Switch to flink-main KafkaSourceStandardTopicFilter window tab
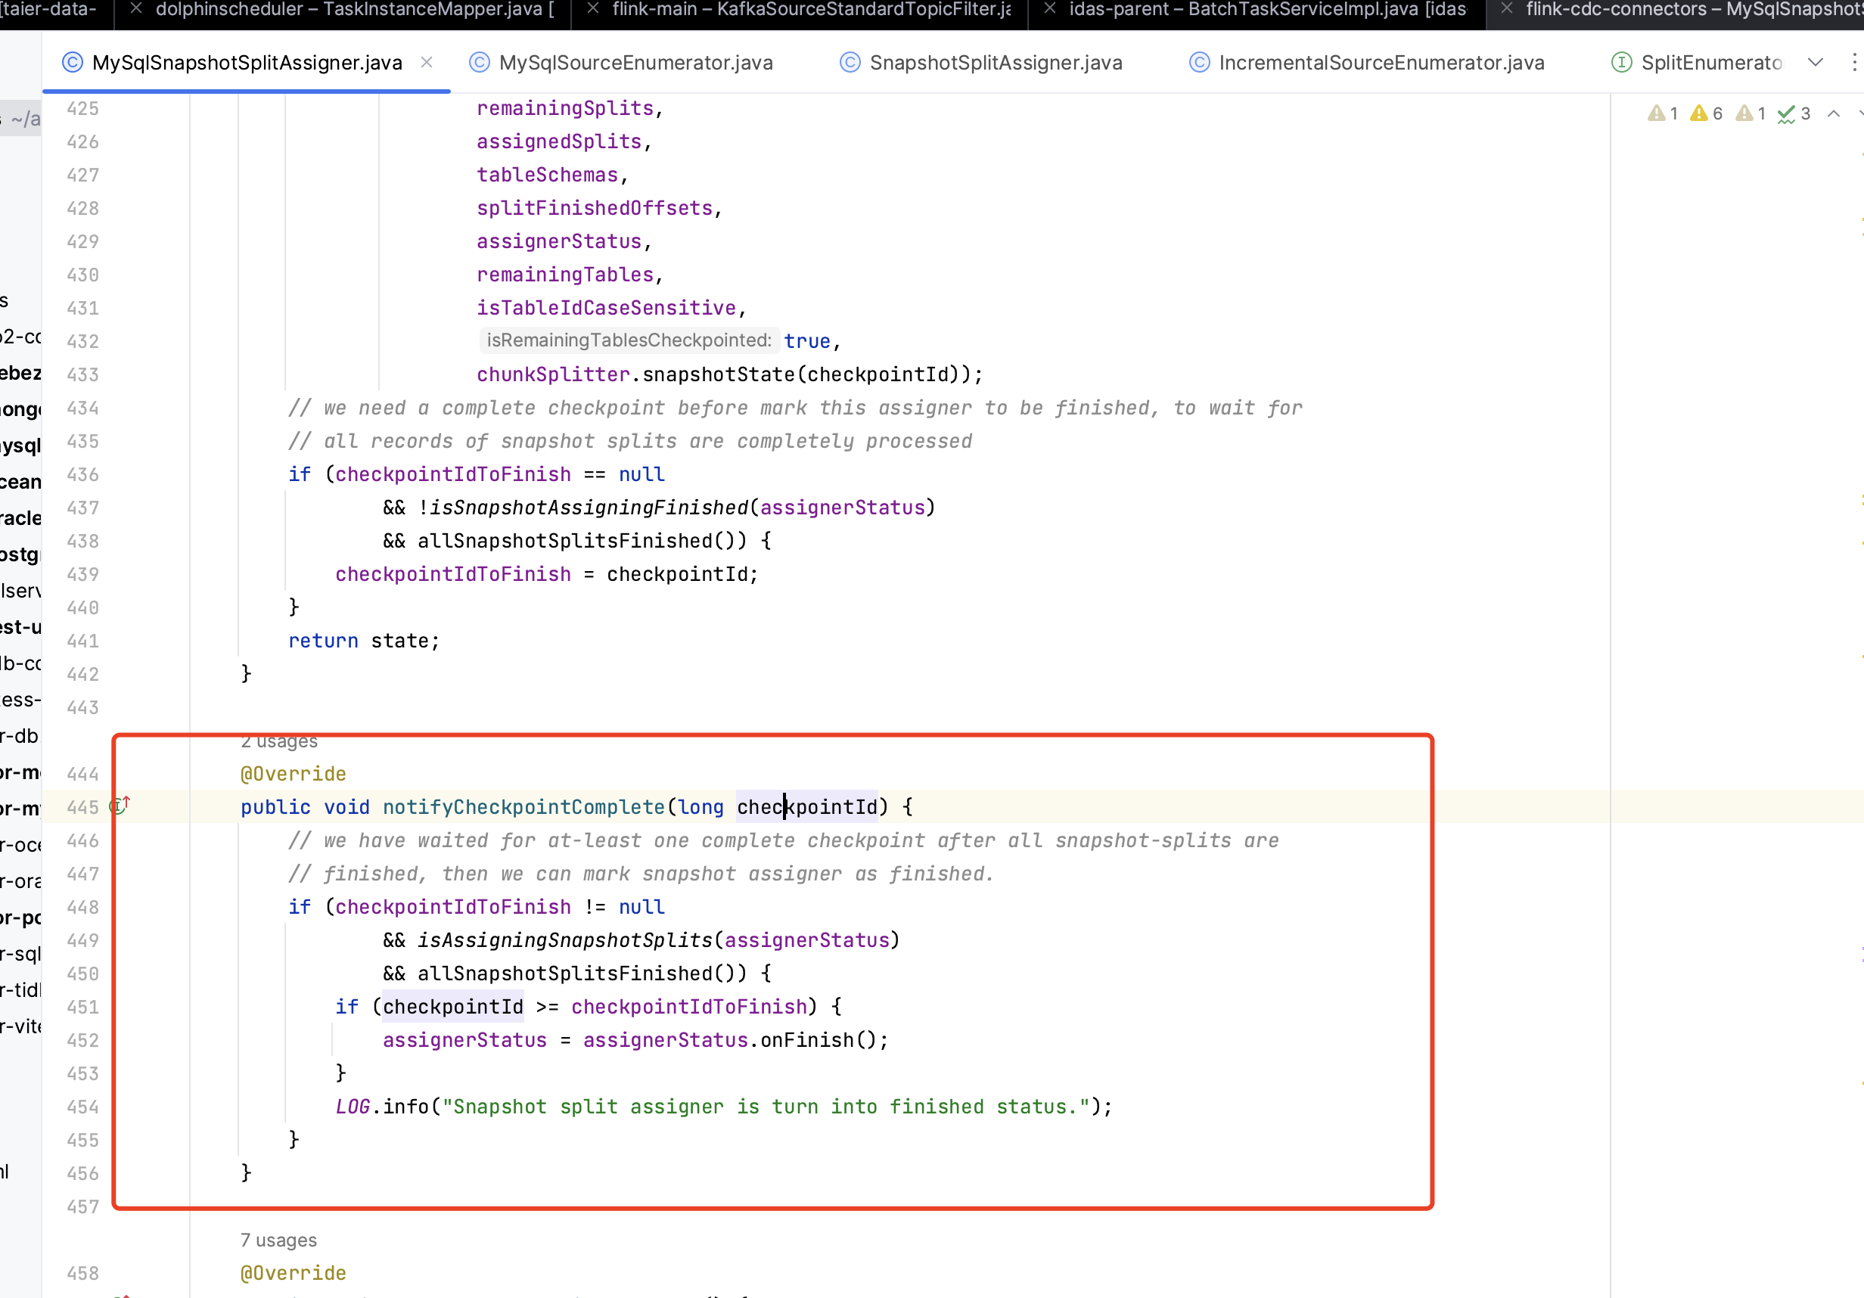Viewport: 1864px width, 1298px height. point(811,10)
